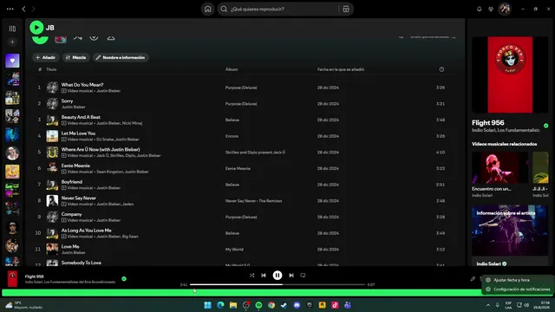Open Windows Start menu
555x312 pixels.
click(208, 305)
